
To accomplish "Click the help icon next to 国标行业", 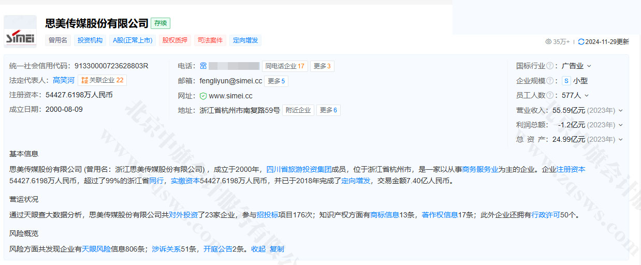I will [x=550, y=66].
